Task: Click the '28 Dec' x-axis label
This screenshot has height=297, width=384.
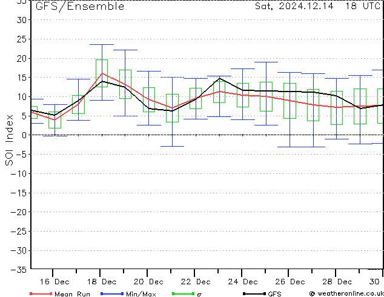Action: pos(337,282)
